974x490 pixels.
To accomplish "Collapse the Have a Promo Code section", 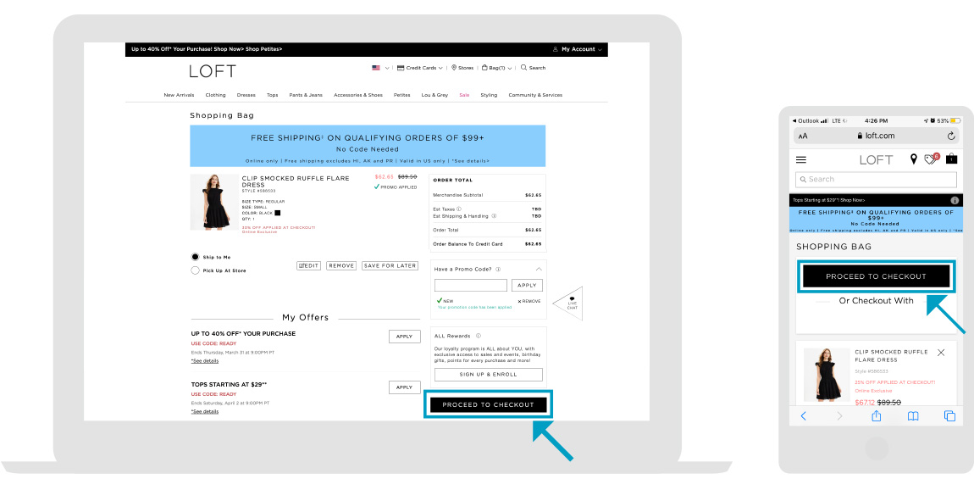I will point(539,270).
